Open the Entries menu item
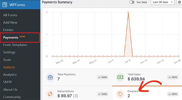This screenshot has height=100, width=182. [8, 30]
